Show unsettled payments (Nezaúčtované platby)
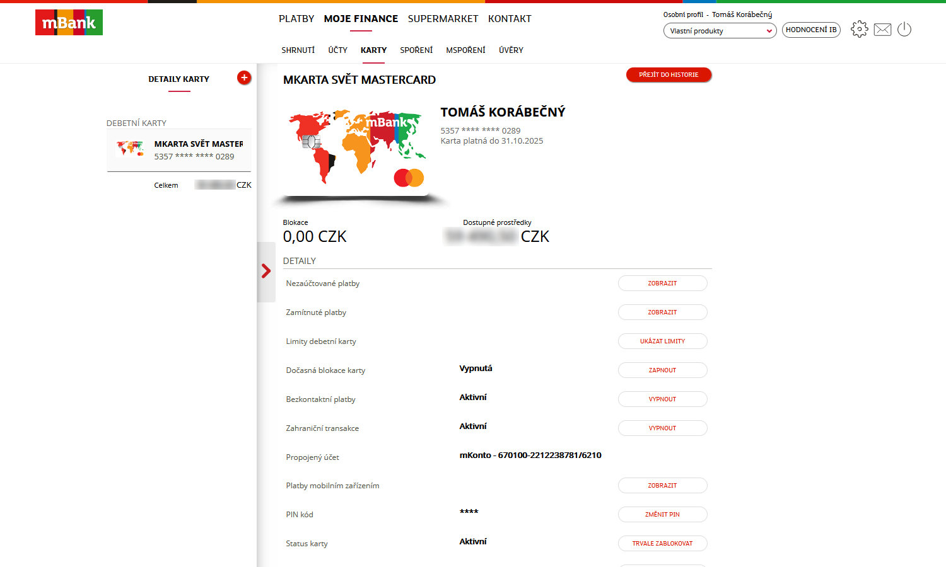946x567 pixels. (662, 283)
